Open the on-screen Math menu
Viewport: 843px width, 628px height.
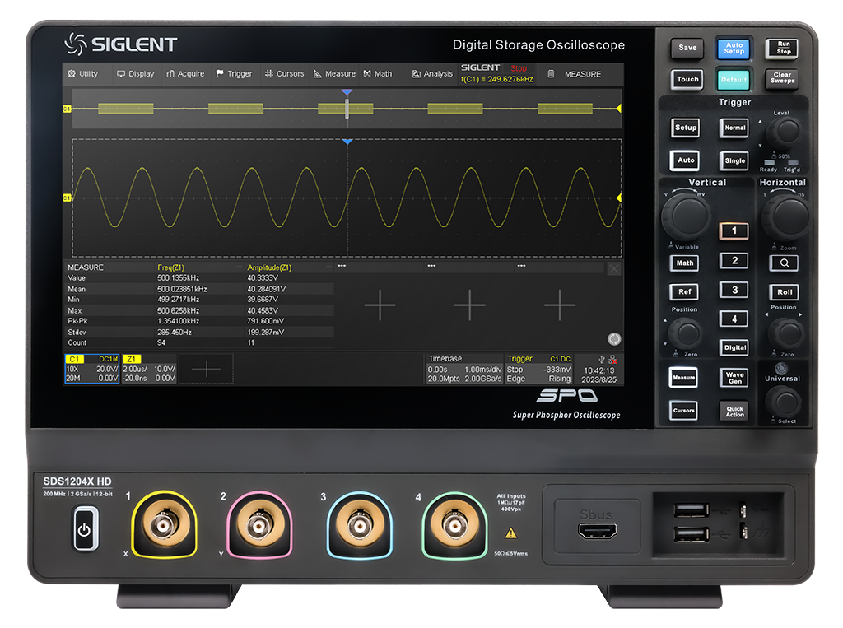pyautogui.click(x=377, y=73)
